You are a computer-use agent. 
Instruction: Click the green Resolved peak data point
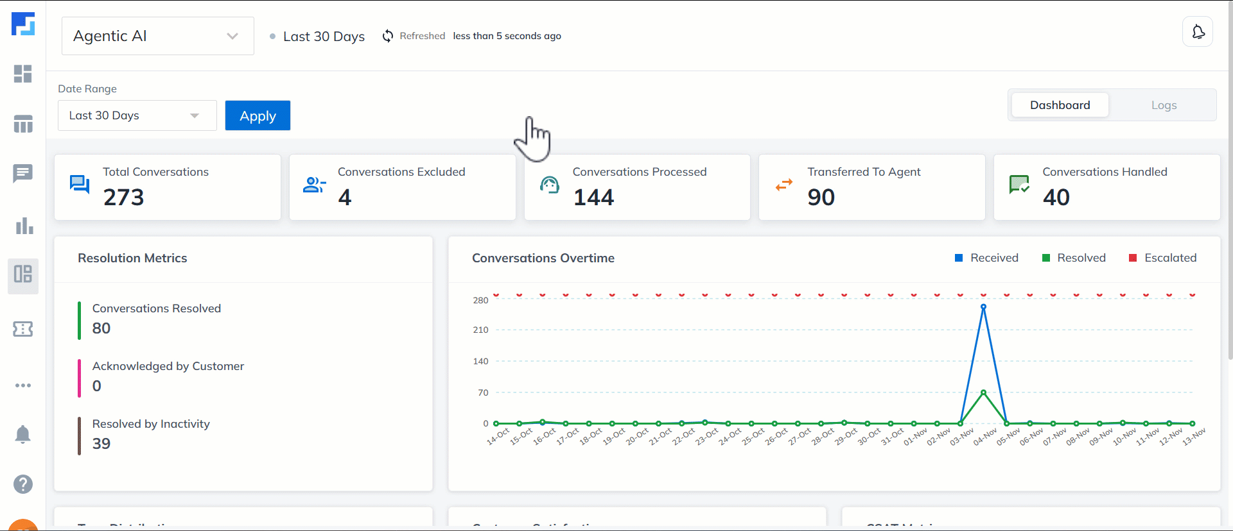coord(983,392)
